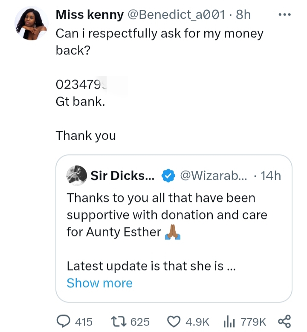Open the @Wizarab... handle
The width and height of the screenshot is (307, 332).
pos(215,176)
